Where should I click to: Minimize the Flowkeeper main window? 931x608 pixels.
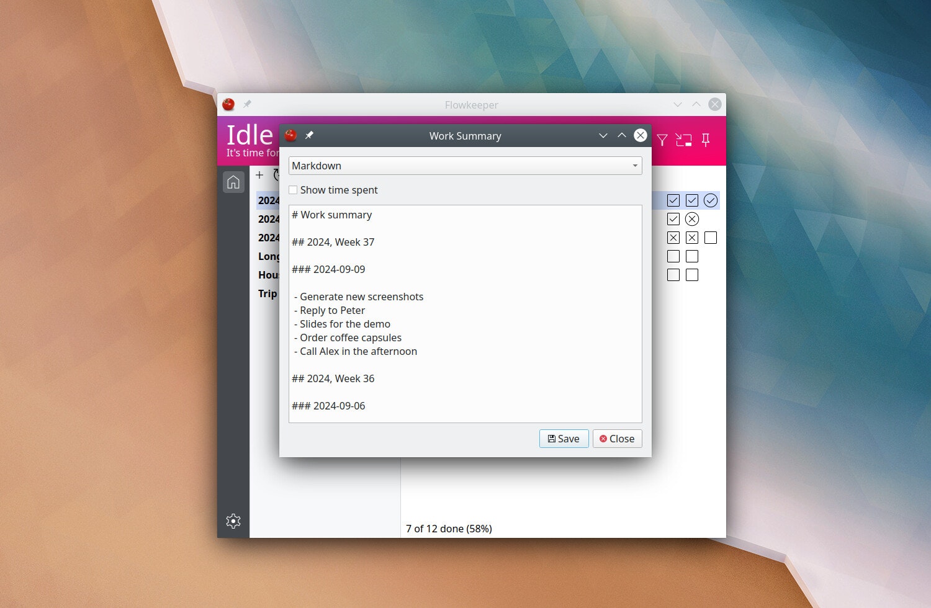click(x=678, y=104)
